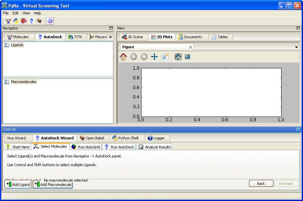Viewport: 303px width, 201px height.
Task: Open the View menu
Action: [26, 13]
